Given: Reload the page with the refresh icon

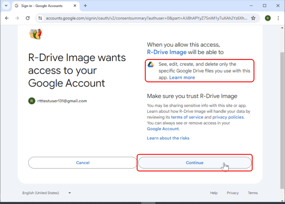Looking at the screenshot, I should click(x=27, y=18).
